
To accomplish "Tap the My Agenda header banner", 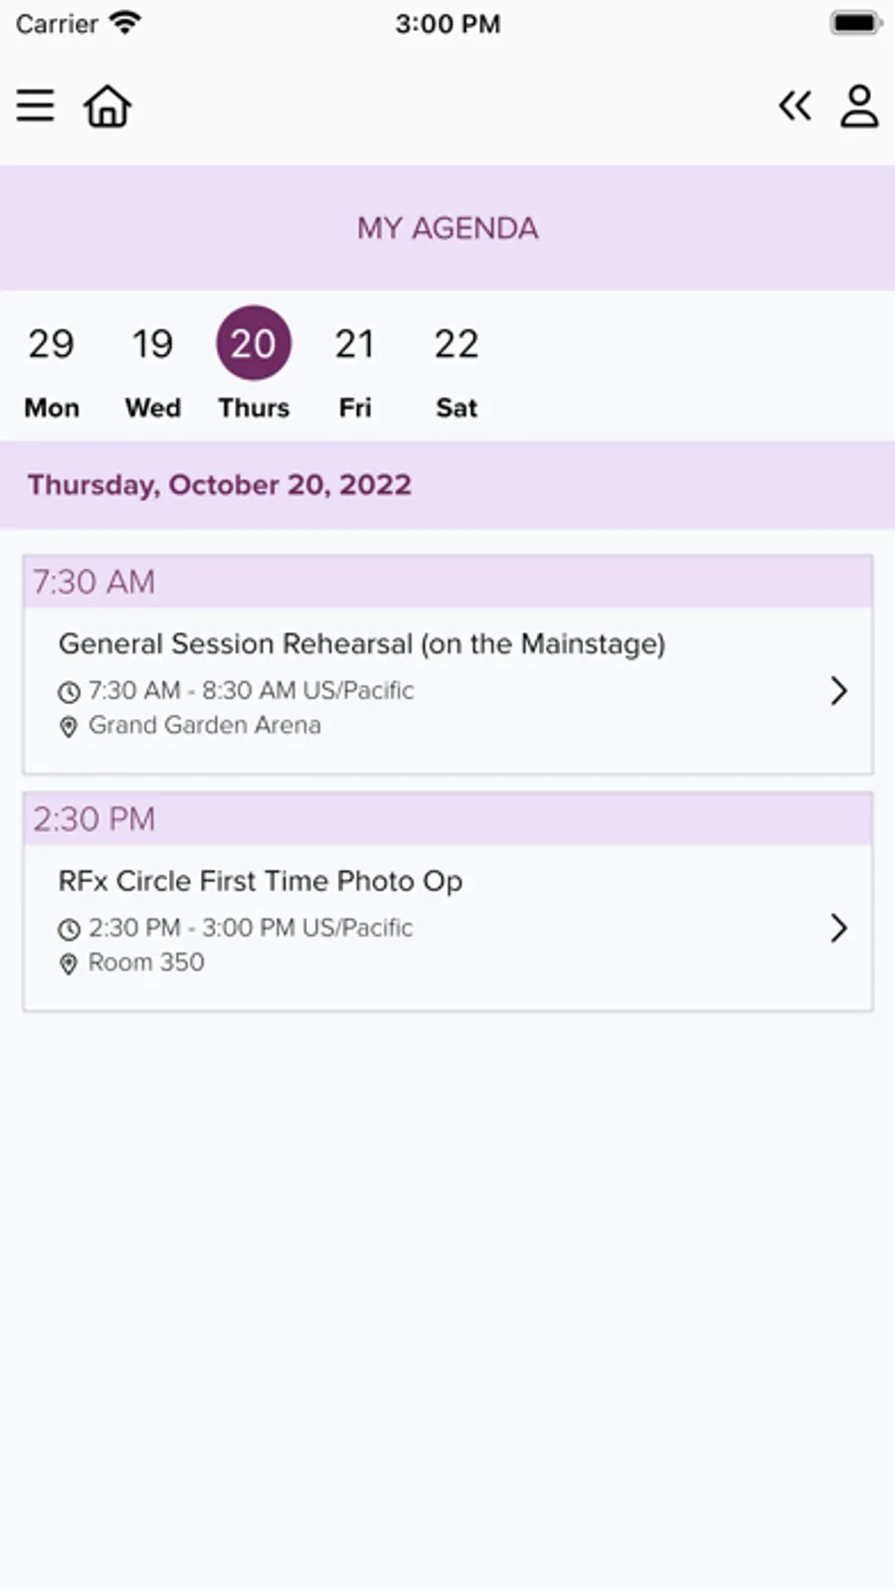I will [x=447, y=228].
